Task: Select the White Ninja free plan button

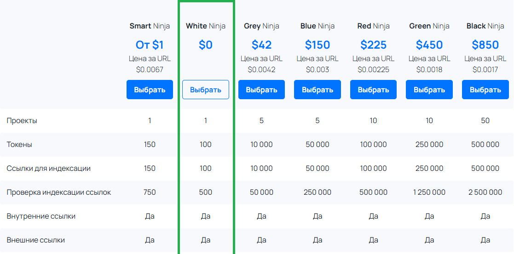Action: [x=206, y=90]
